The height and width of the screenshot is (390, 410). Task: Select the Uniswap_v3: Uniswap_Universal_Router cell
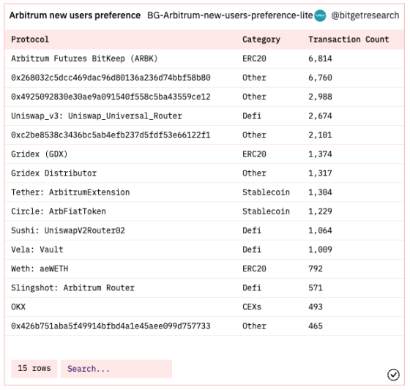96,116
